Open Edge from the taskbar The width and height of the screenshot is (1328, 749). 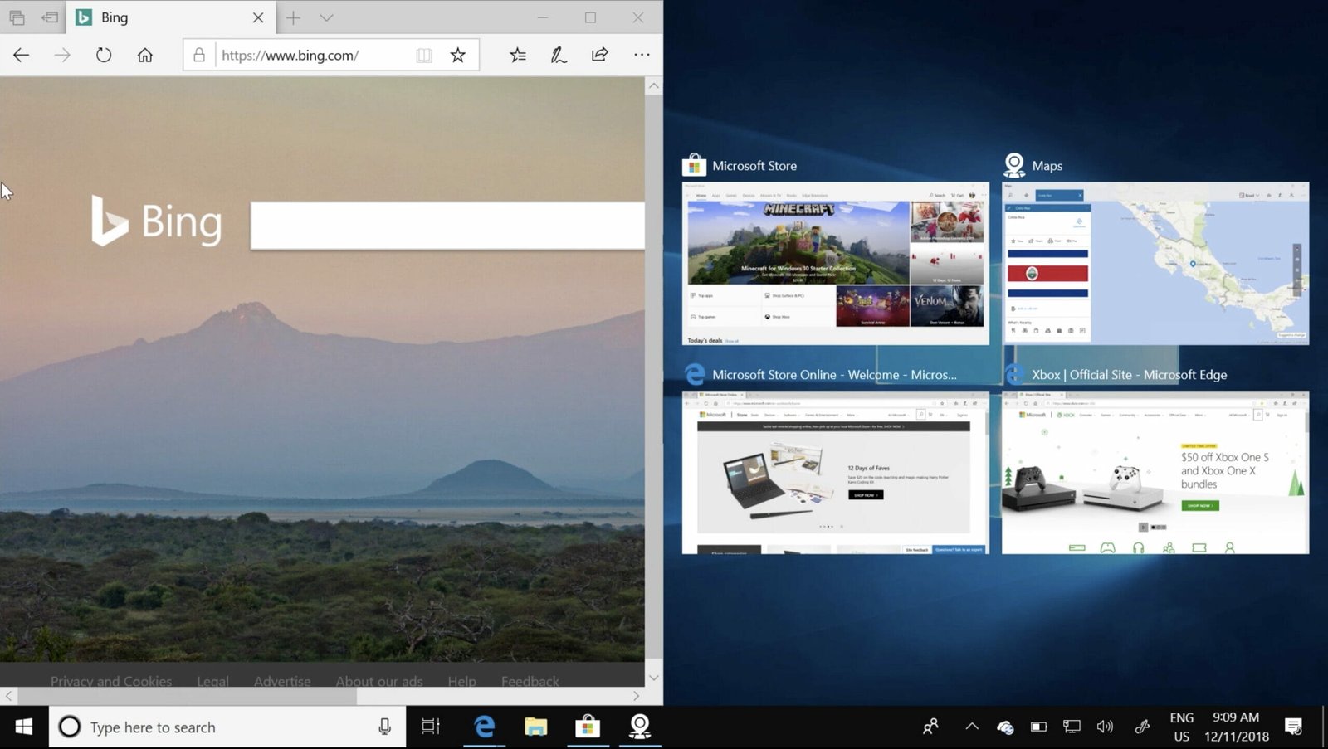(x=484, y=727)
